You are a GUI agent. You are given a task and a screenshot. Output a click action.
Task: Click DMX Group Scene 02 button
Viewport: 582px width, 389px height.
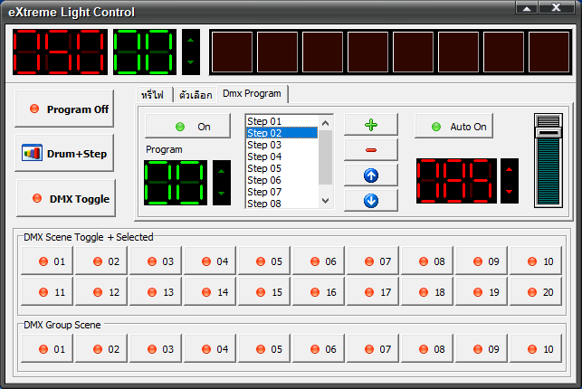[101, 349]
